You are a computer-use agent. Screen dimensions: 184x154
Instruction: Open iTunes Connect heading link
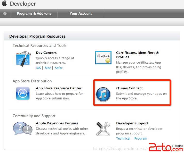coord(129,88)
